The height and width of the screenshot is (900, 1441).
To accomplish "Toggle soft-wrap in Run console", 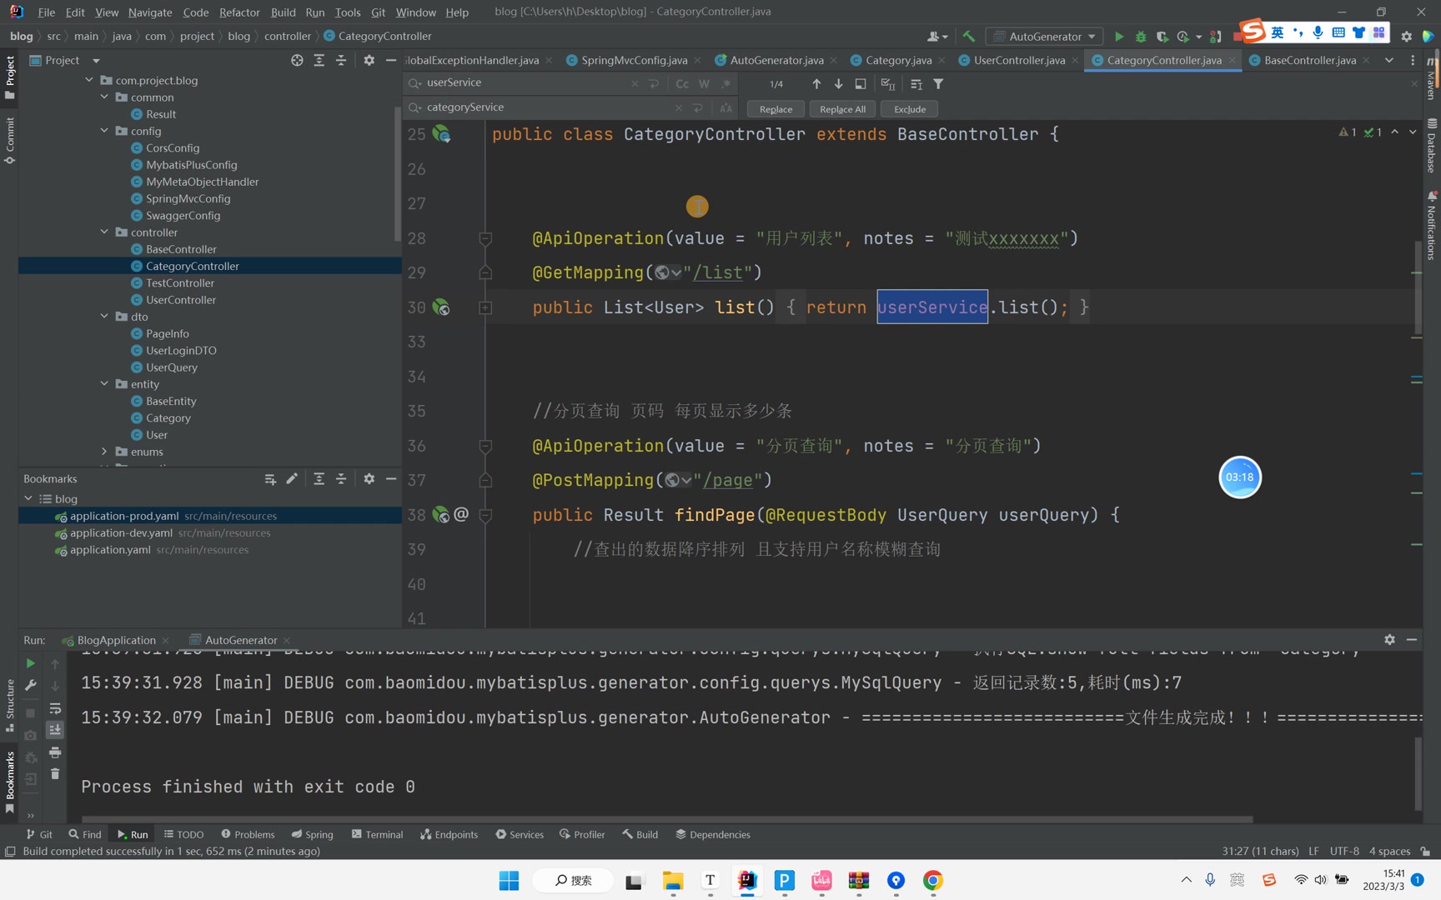I will [x=55, y=707].
